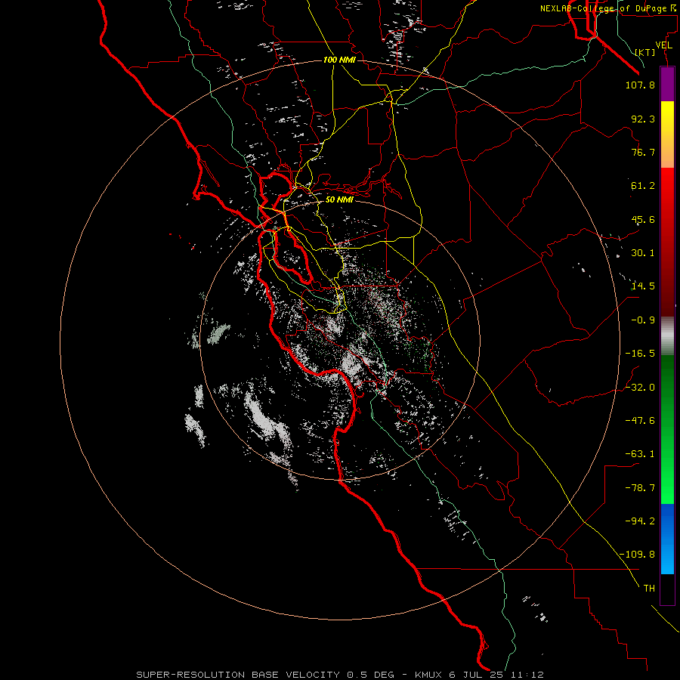The width and height of the screenshot is (680, 680).
Task: Click the [KT] units label
Action: (x=645, y=52)
